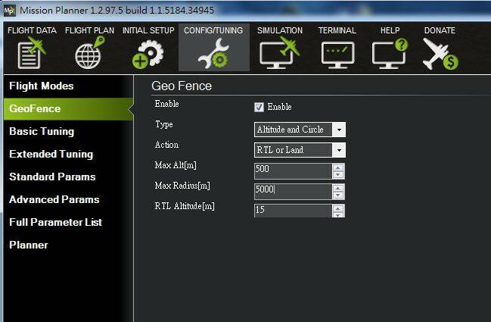Switch to the Flight Modes section
Image resolution: width=491 pixels, height=322 pixels.
coord(42,86)
